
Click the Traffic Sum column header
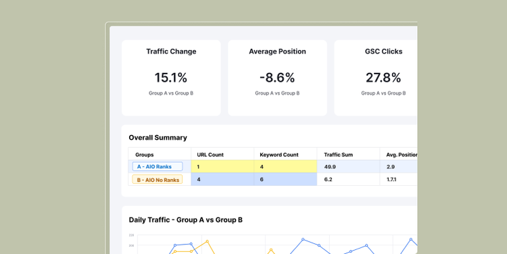tap(338, 155)
